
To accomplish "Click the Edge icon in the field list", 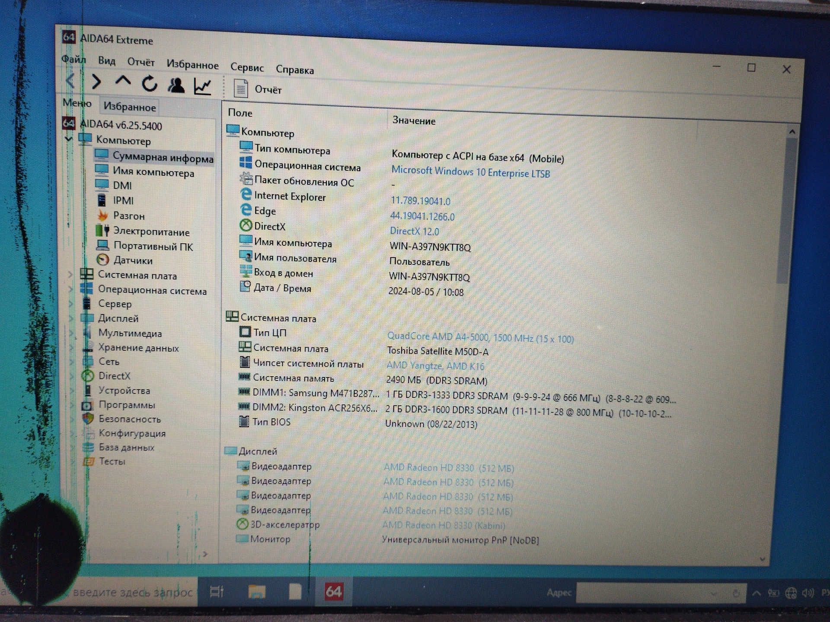I will tap(246, 209).
